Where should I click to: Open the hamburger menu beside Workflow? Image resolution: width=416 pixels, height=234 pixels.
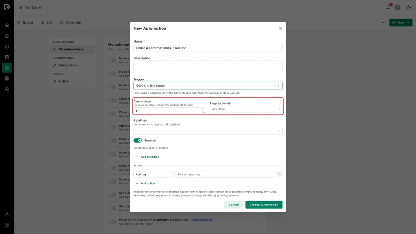tap(21, 7)
